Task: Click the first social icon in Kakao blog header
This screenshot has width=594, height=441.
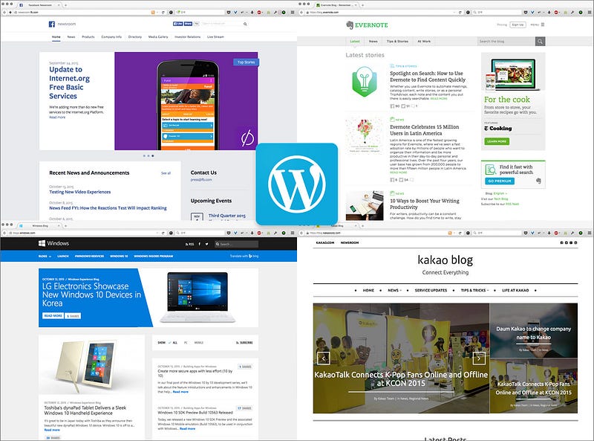Action: [x=562, y=242]
